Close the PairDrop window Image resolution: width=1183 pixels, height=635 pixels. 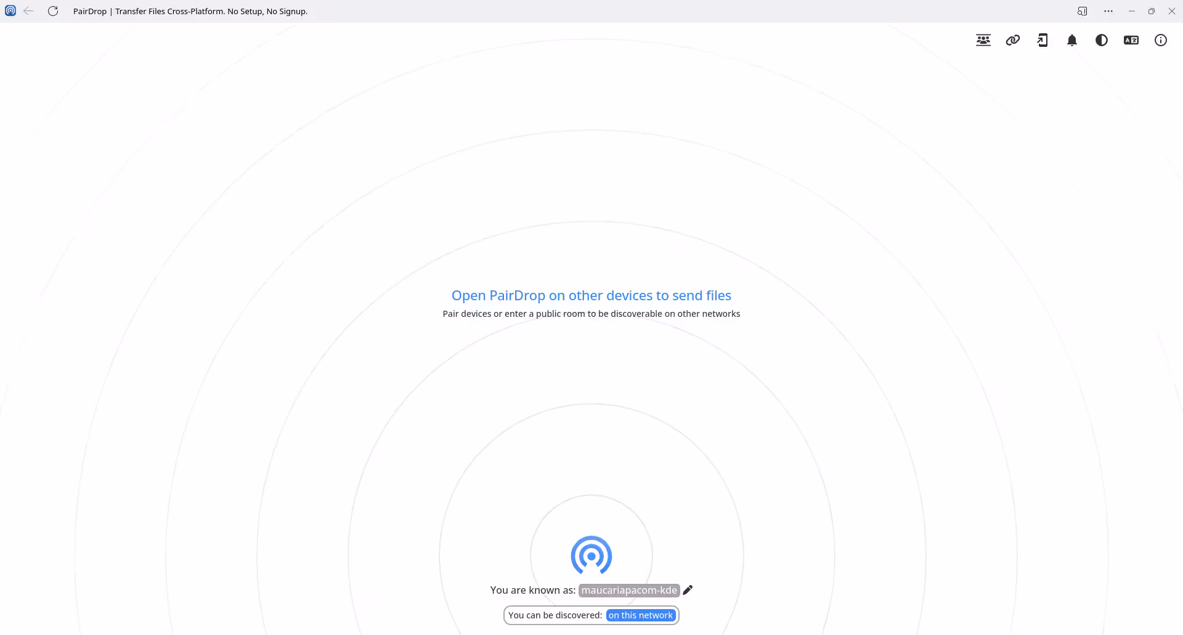[1172, 11]
